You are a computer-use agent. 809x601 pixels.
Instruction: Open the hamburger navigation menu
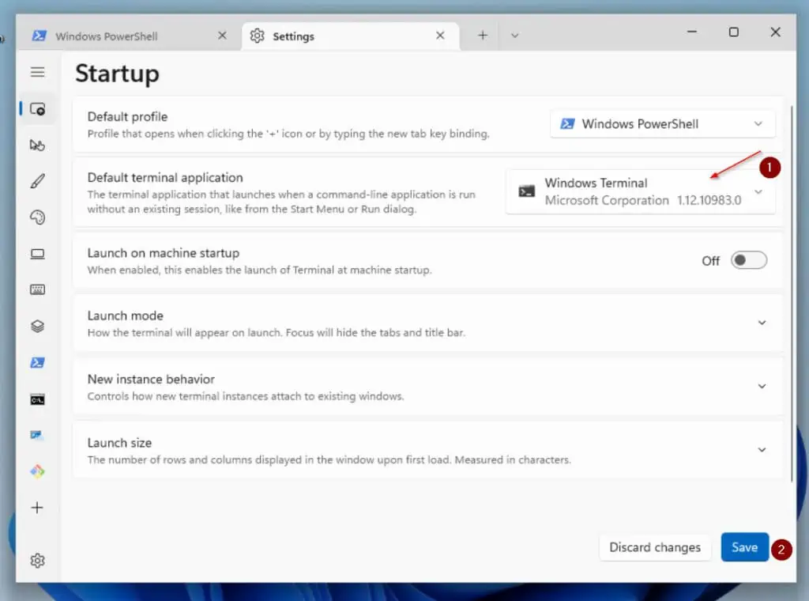tap(37, 72)
